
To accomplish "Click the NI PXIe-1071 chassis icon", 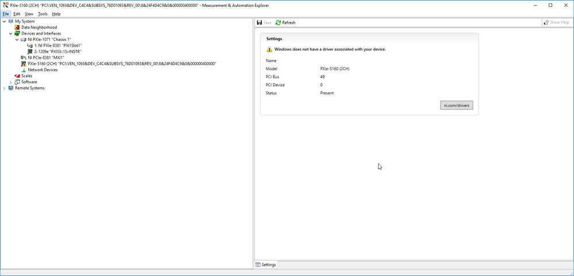I will click(x=24, y=39).
